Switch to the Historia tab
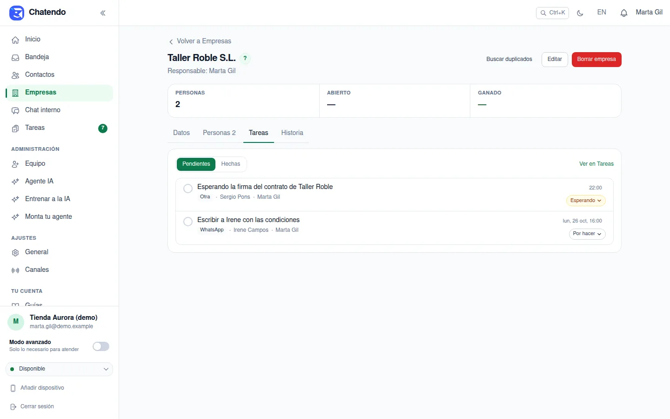Image resolution: width=670 pixels, height=419 pixels. tap(292, 133)
